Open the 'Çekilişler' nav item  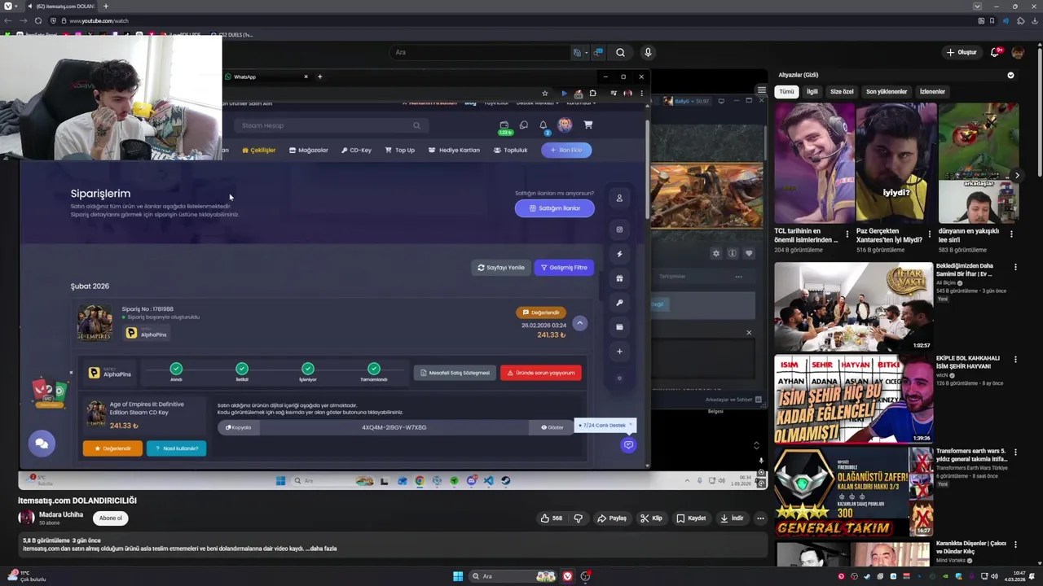pos(259,150)
